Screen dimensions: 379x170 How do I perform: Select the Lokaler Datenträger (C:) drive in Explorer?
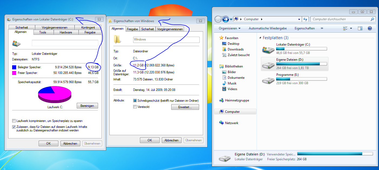click(295, 49)
